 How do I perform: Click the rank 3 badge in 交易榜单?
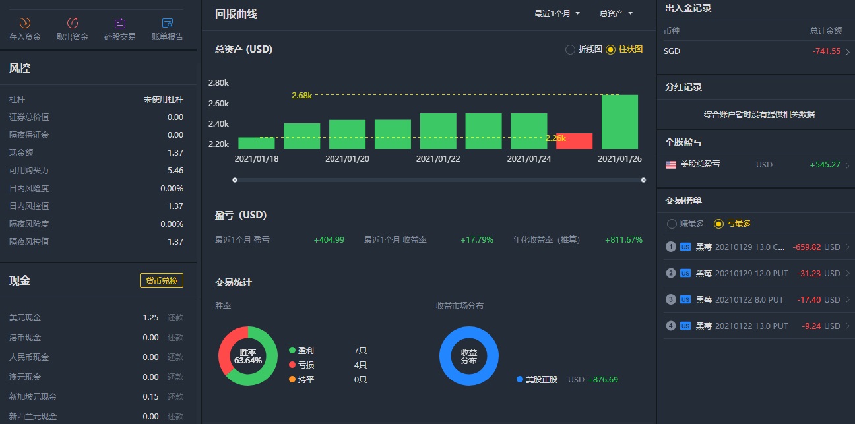click(x=671, y=300)
